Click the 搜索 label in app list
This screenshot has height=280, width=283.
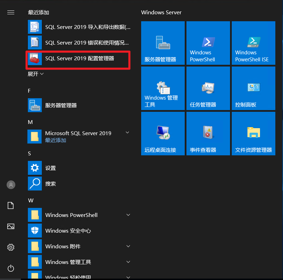click(x=51, y=184)
